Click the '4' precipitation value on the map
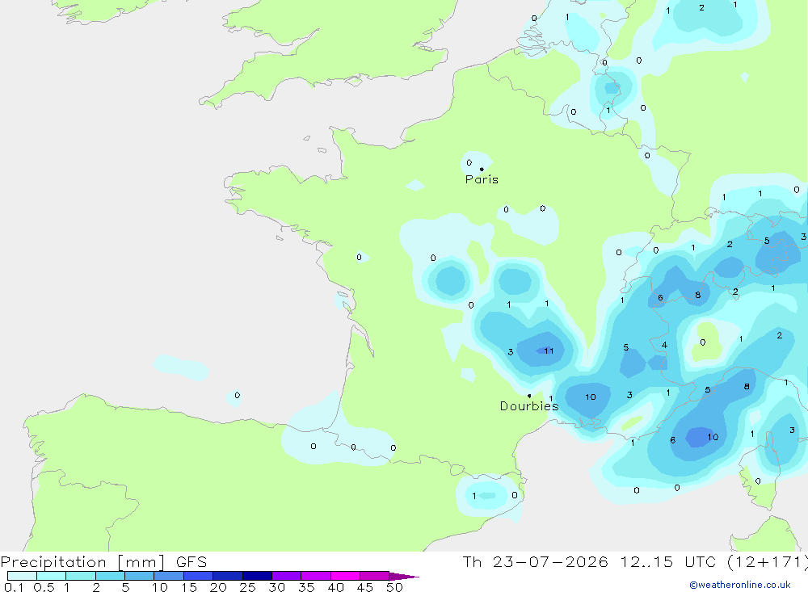This screenshot has height=592, width=808. pos(664,345)
